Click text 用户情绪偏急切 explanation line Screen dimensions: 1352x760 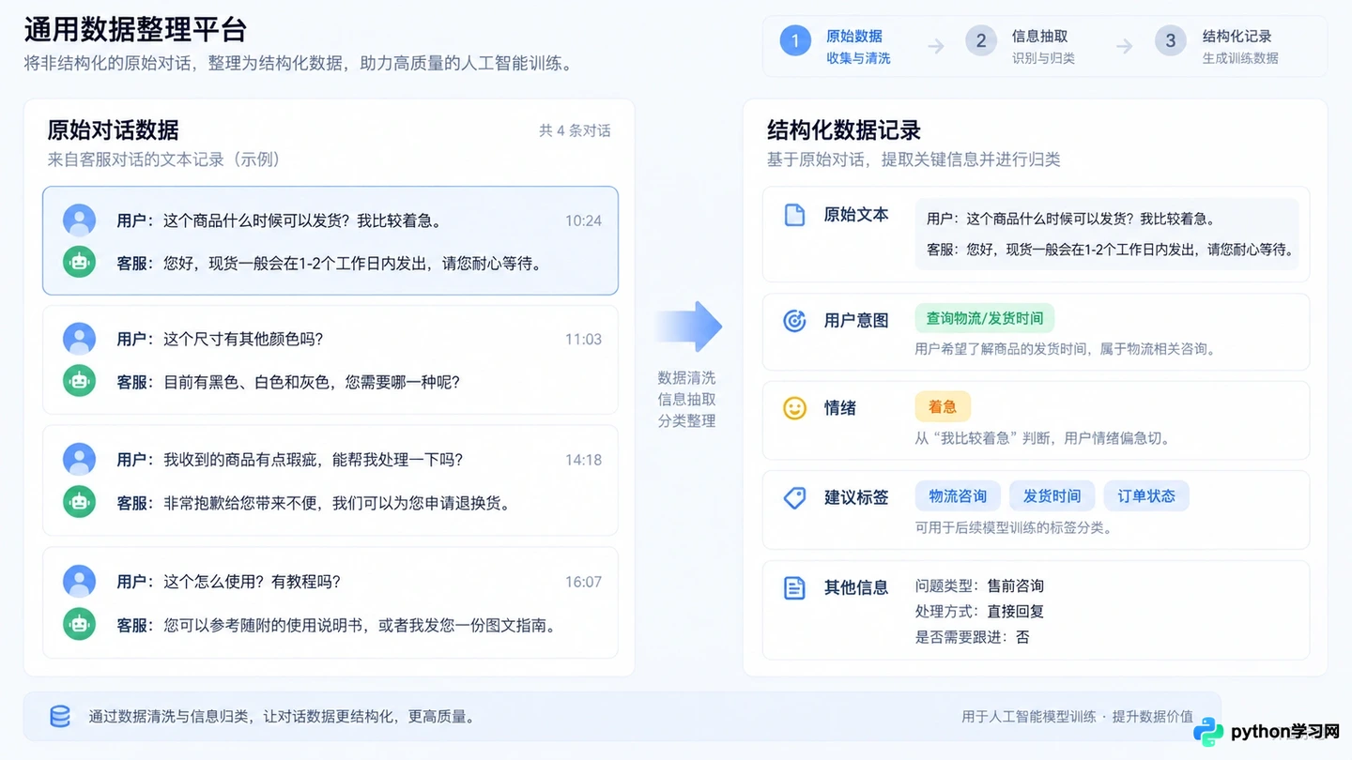1042,438
